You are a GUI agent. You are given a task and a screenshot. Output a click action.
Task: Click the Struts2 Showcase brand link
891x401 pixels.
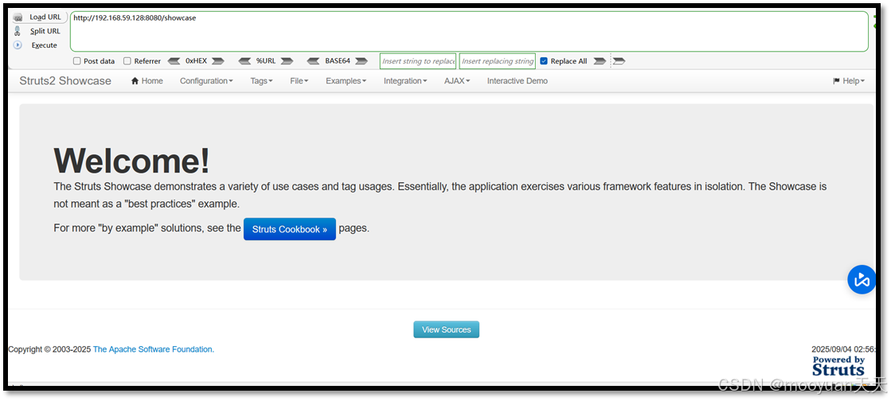point(65,80)
